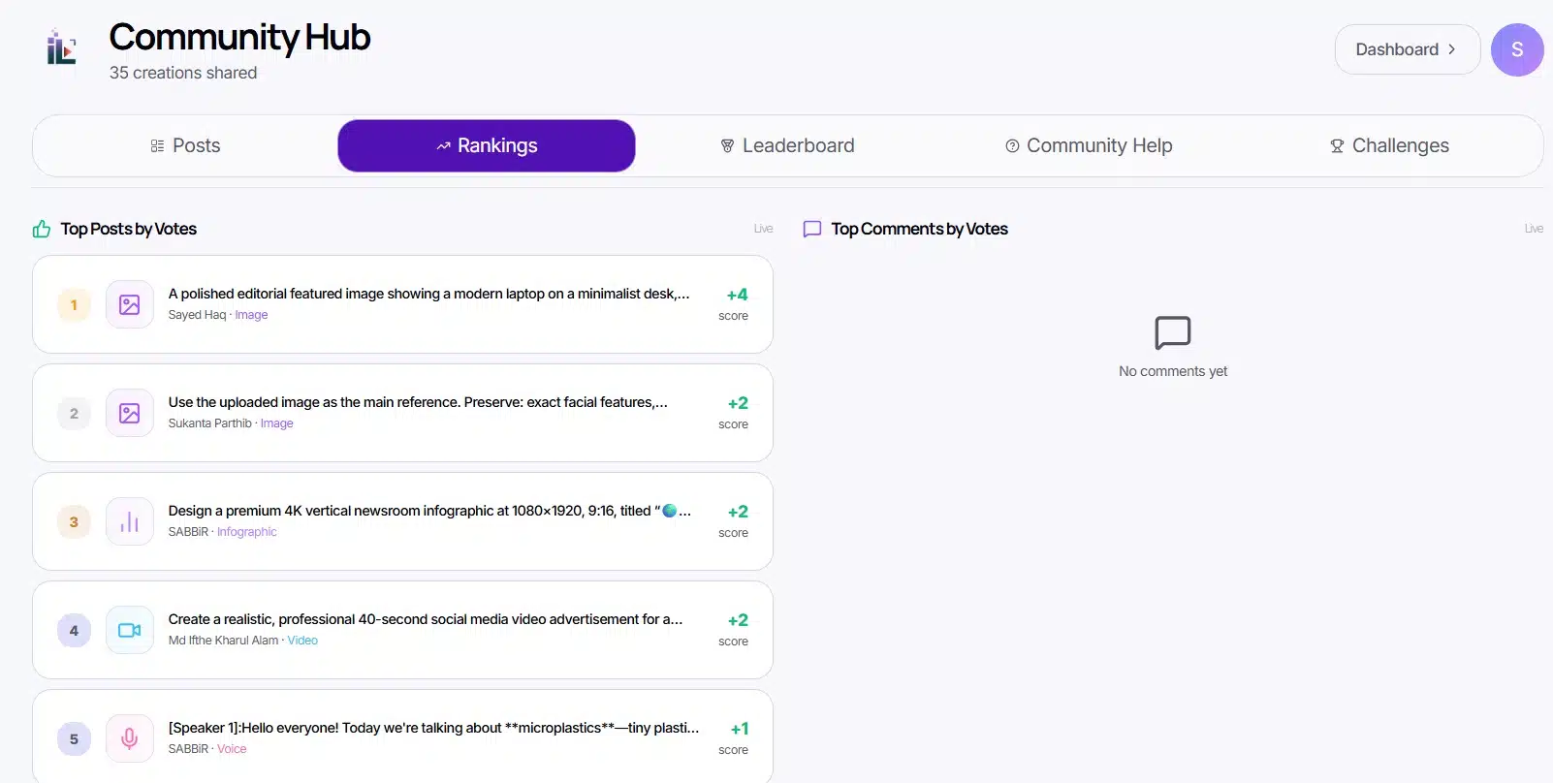This screenshot has width=1553, height=783.
Task: Open the 'Use the uploaded image' post
Action: [402, 413]
